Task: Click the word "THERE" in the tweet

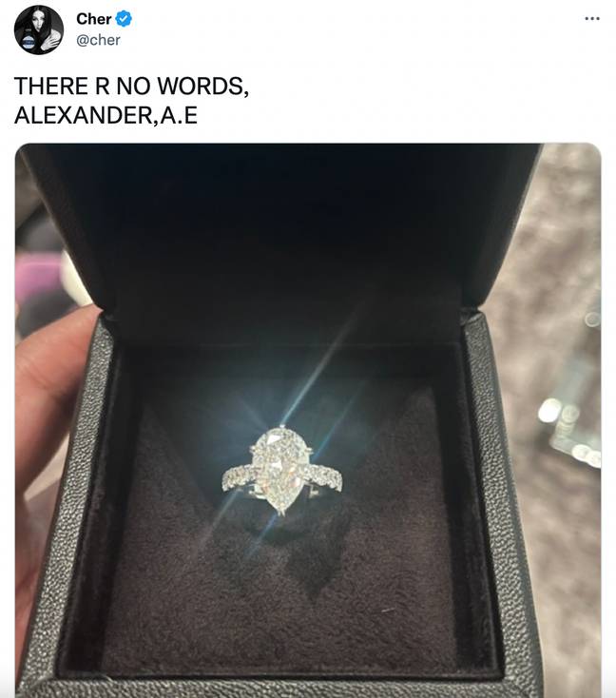Action: pos(51,86)
